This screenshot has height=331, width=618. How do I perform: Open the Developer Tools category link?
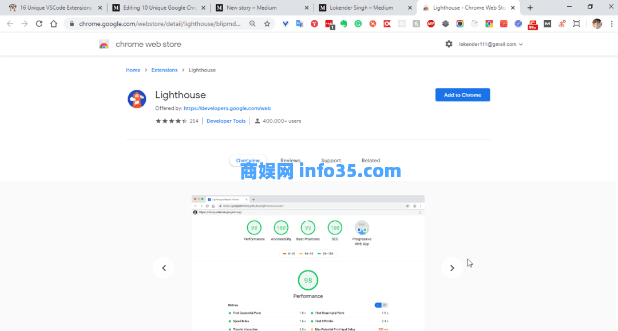click(226, 121)
